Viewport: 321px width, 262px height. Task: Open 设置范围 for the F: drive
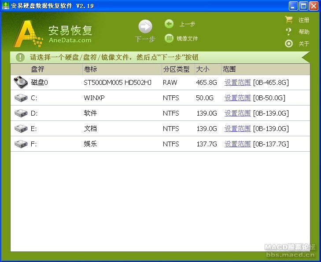coord(237,144)
